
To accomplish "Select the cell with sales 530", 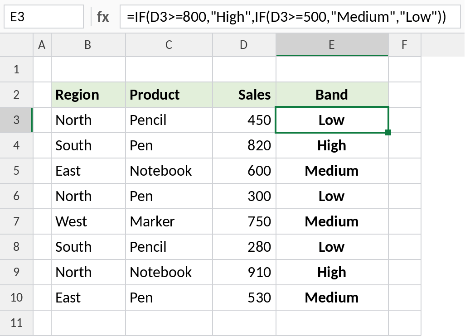I will [x=244, y=298].
